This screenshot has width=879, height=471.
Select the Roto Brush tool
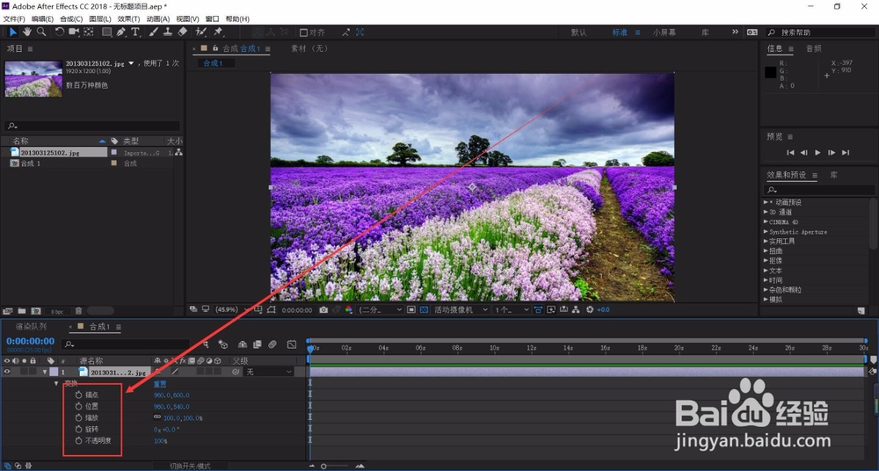coord(201,32)
